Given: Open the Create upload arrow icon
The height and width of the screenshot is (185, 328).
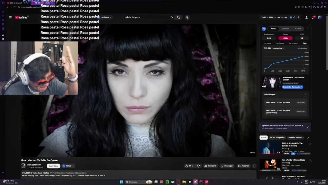Looking at the screenshot, I should 306,17.
